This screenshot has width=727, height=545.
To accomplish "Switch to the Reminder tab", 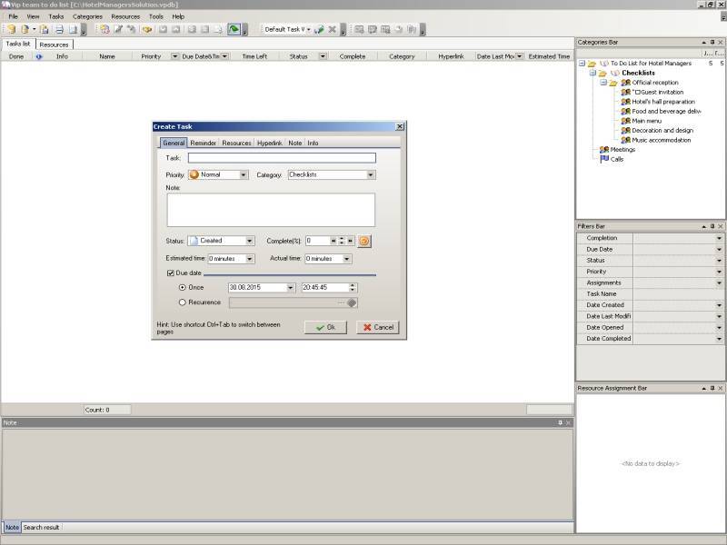I will coord(203,143).
